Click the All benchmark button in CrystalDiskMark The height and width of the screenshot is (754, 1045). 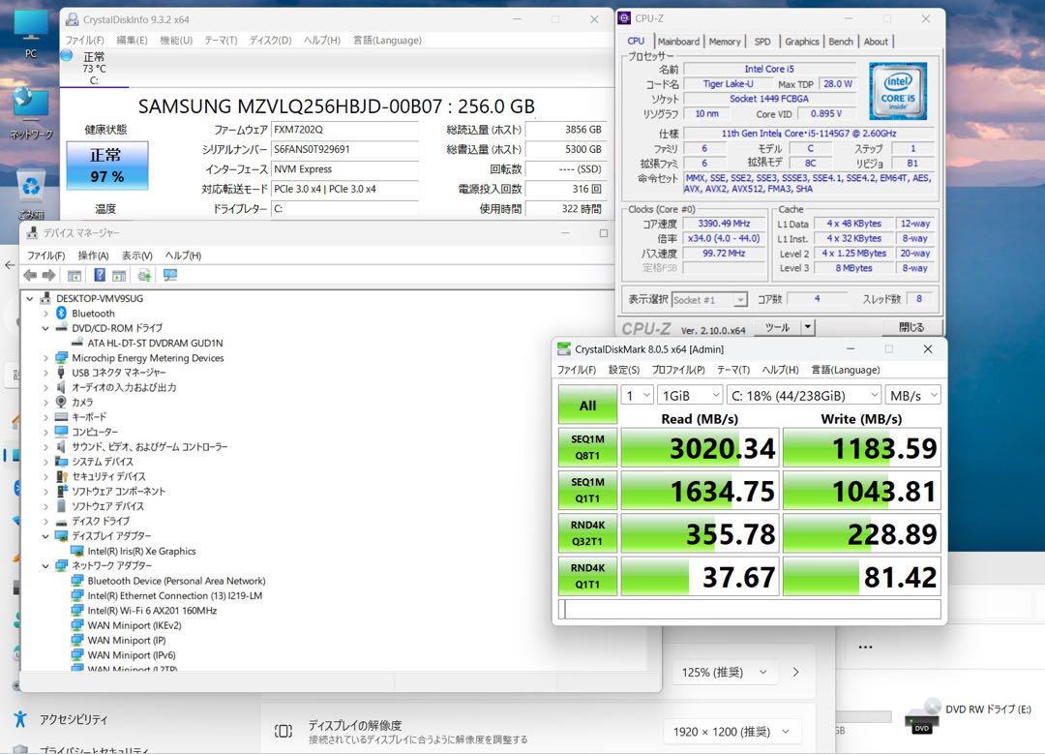point(588,406)
